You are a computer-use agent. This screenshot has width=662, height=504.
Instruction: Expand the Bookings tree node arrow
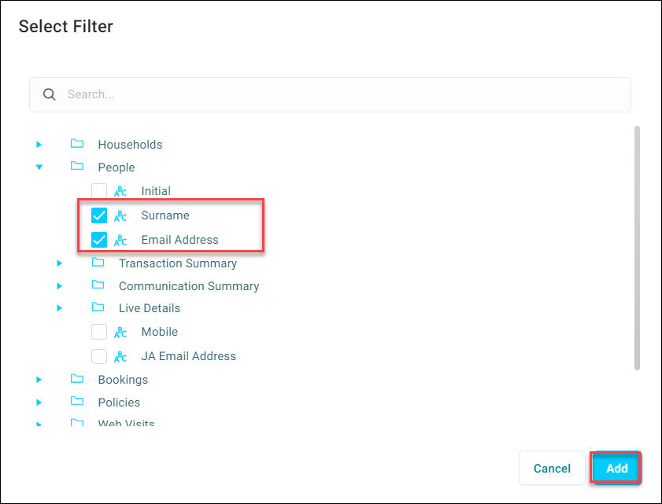coord(39,380)
